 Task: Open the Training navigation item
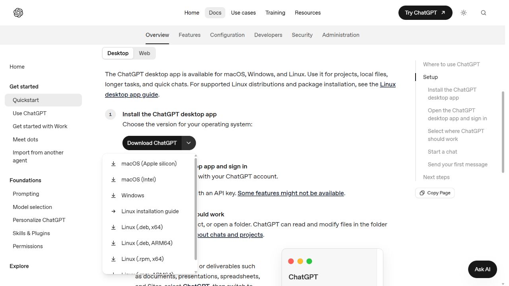click(275, 13)
